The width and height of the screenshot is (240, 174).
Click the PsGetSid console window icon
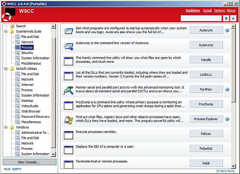click(68, 150)
